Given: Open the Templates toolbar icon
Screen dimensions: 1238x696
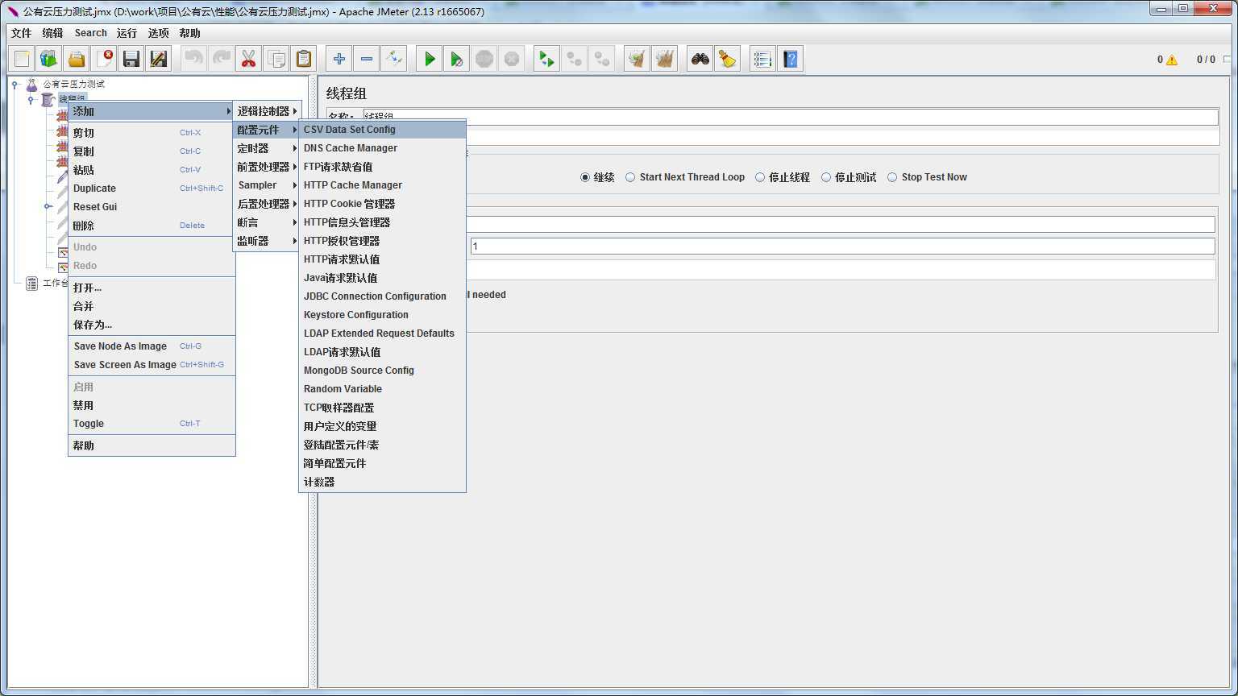Looking at the screenshot, I should coord(49,59).
